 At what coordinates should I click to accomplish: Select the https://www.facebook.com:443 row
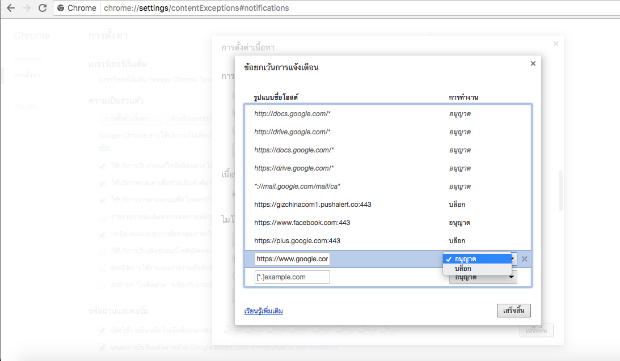click(388, 223)
